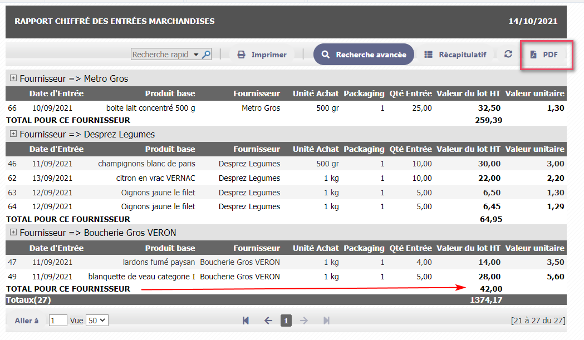Open the Récapitulatif view
Viewport: 584px width, 340px height.
(455, 55)
